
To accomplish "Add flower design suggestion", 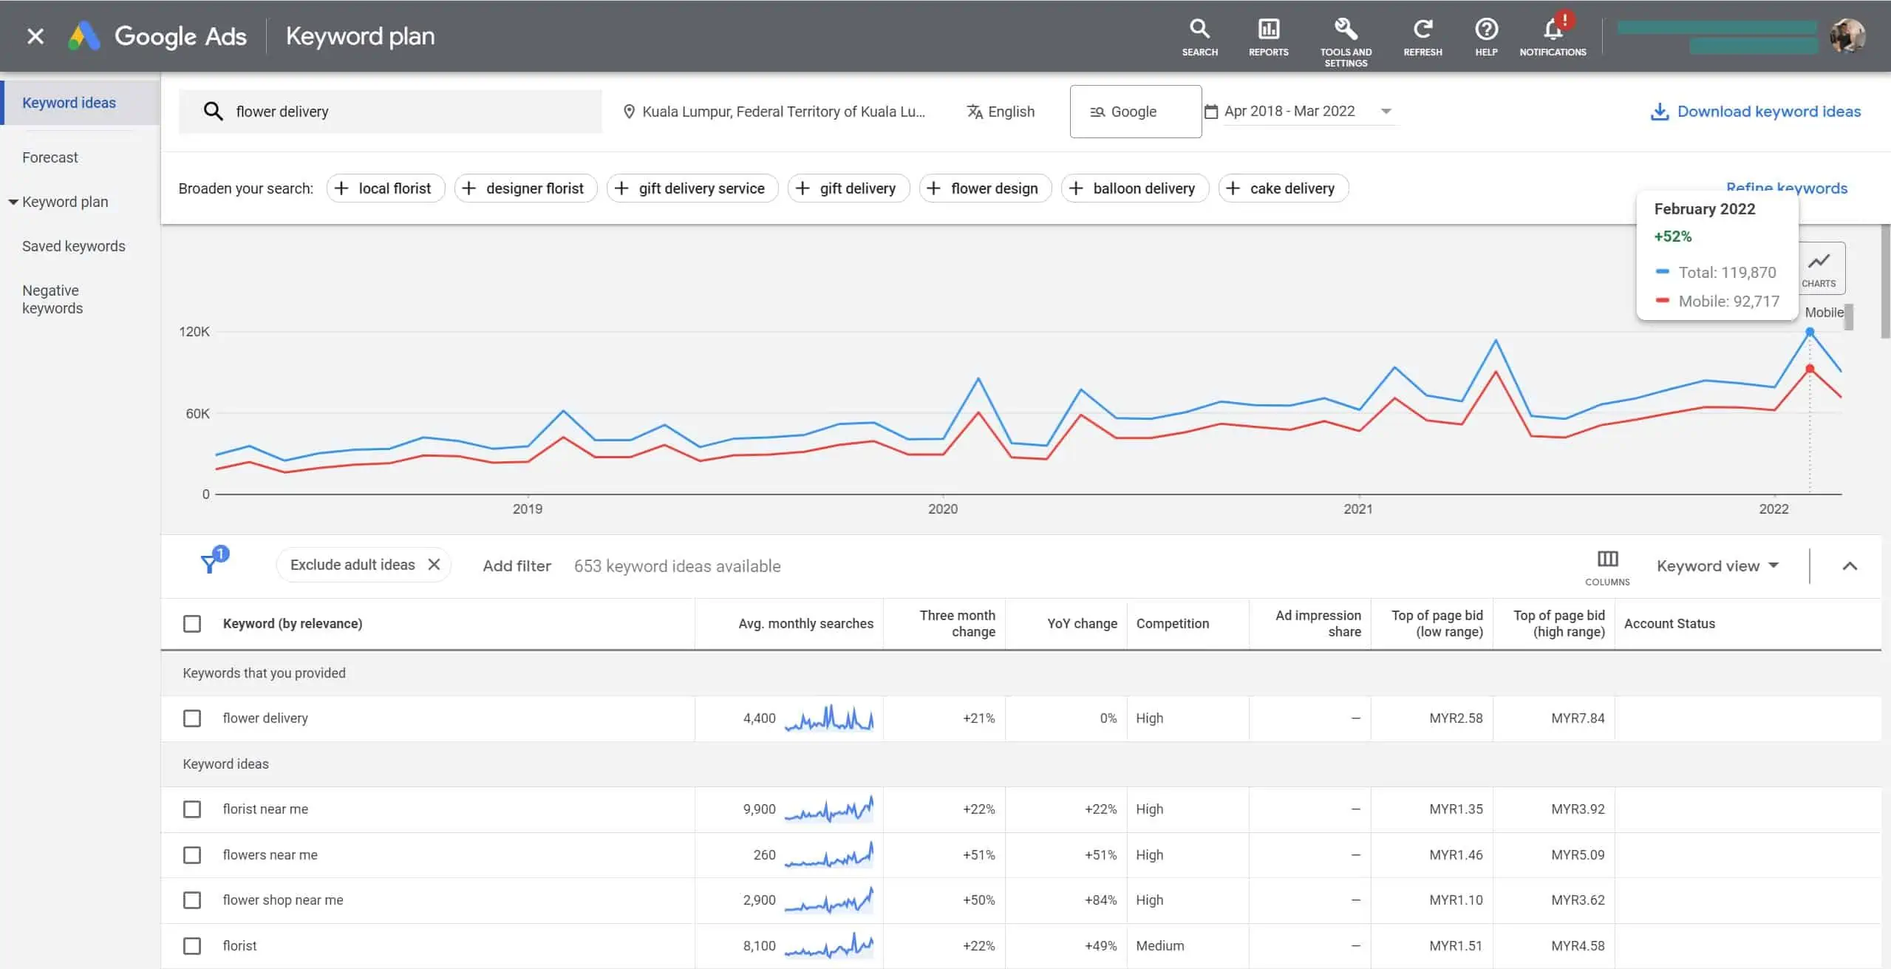I will (985, 188).
